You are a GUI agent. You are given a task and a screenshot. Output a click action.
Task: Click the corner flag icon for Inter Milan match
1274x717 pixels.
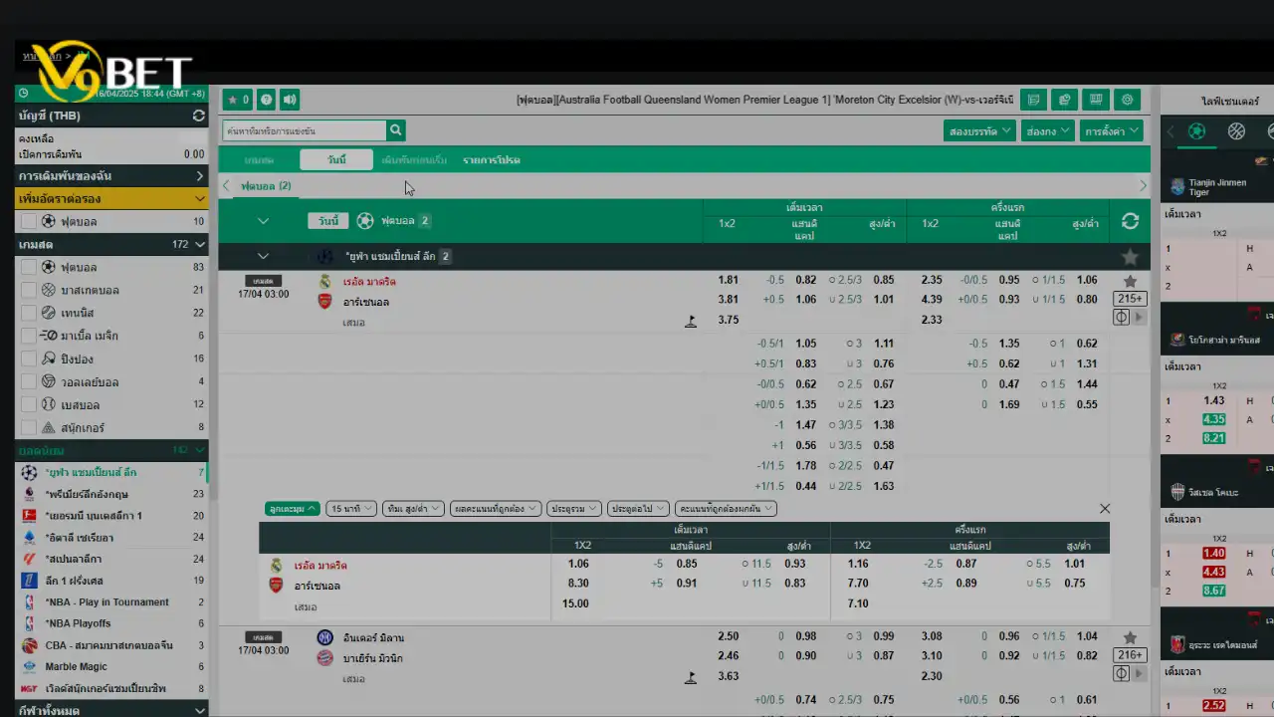[x=691, y=678]
